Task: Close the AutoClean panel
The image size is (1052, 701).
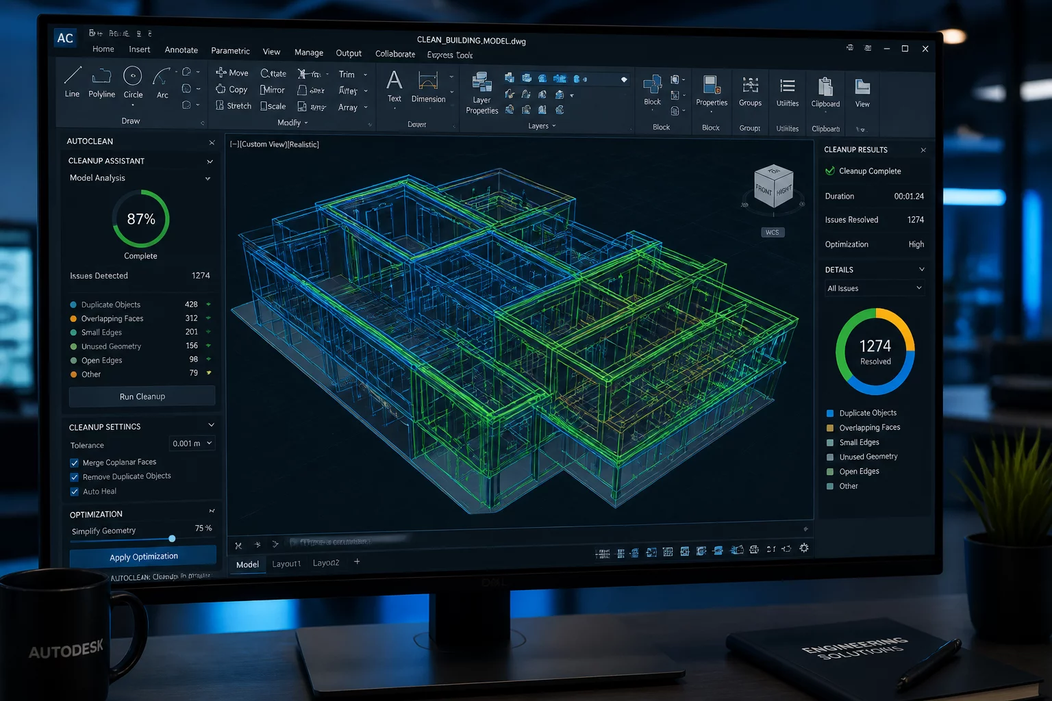Action: pyautogui.click(x=212, y=142)
